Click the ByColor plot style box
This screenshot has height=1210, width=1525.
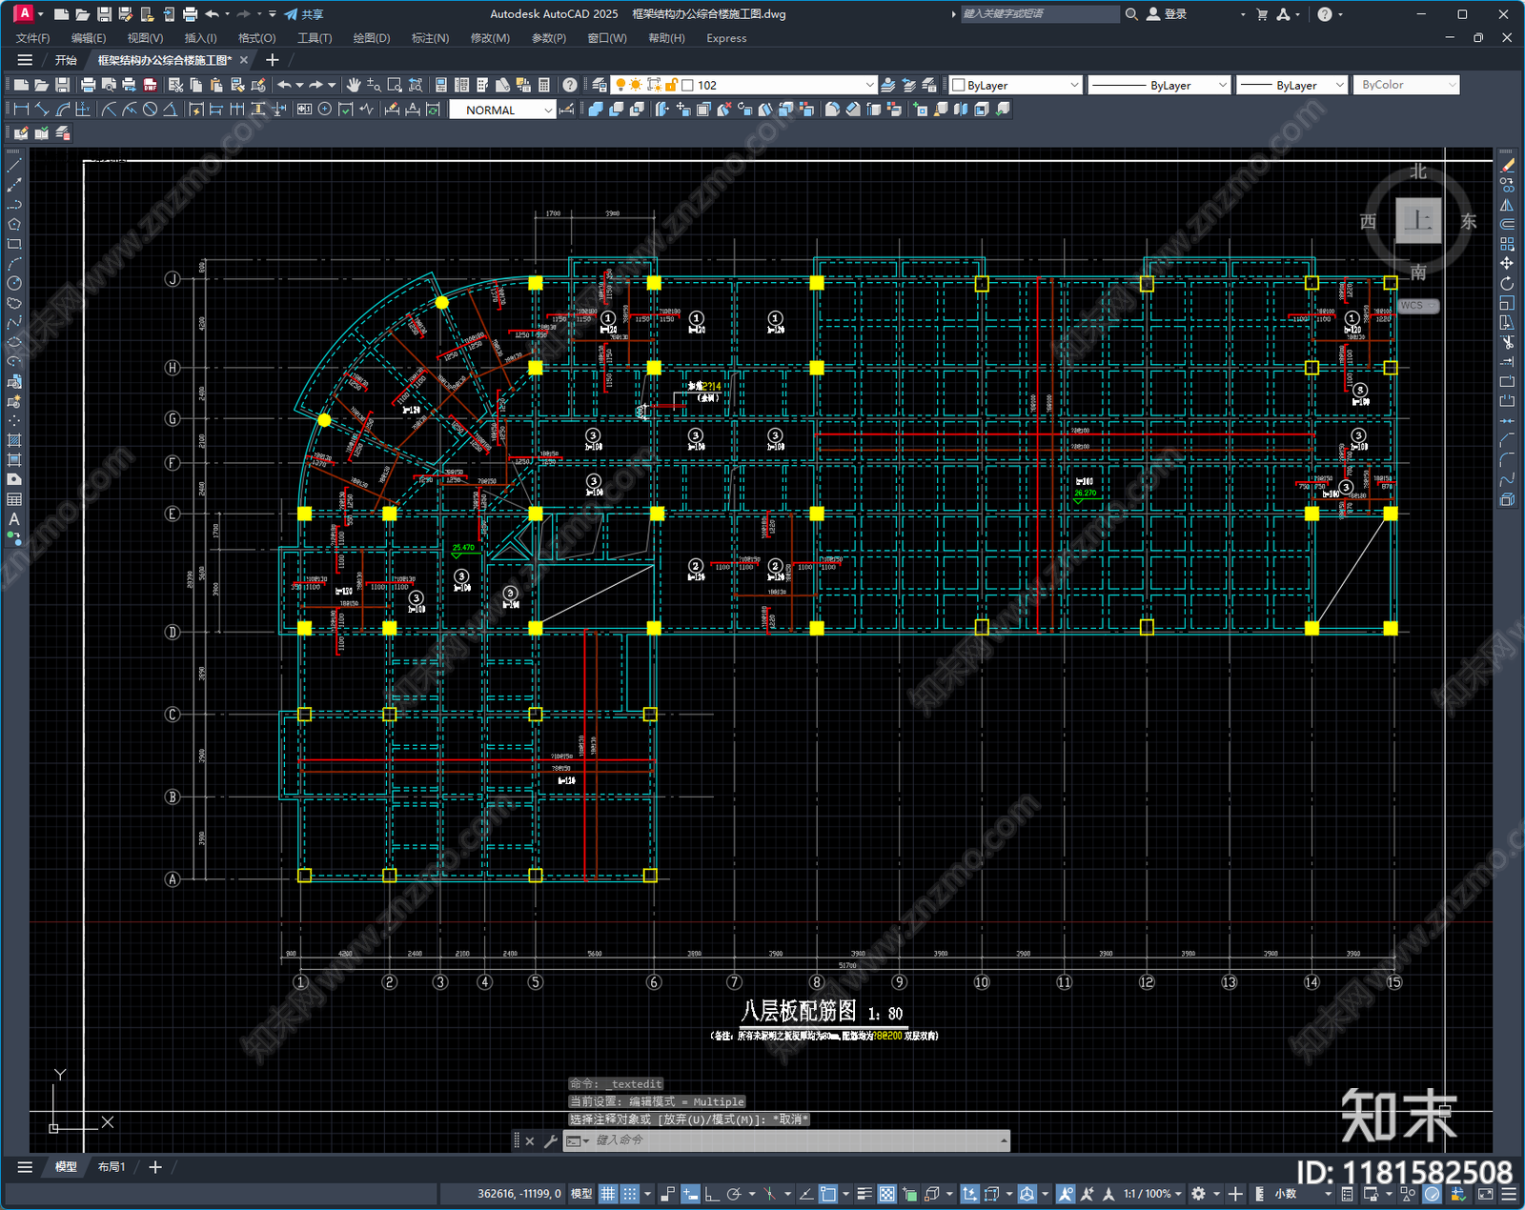[x=1406, y=85]
